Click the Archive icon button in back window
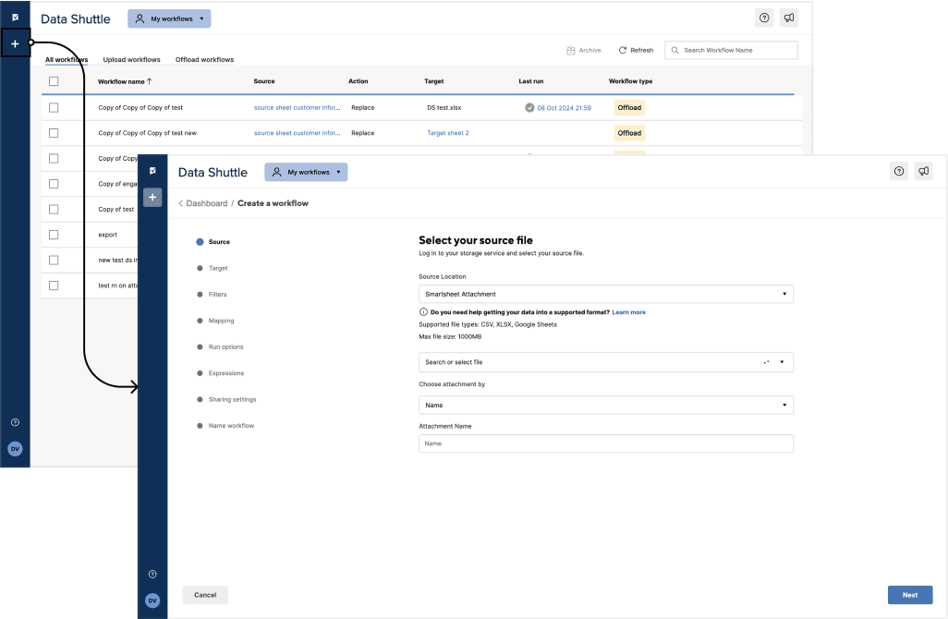 coord(583,50)
